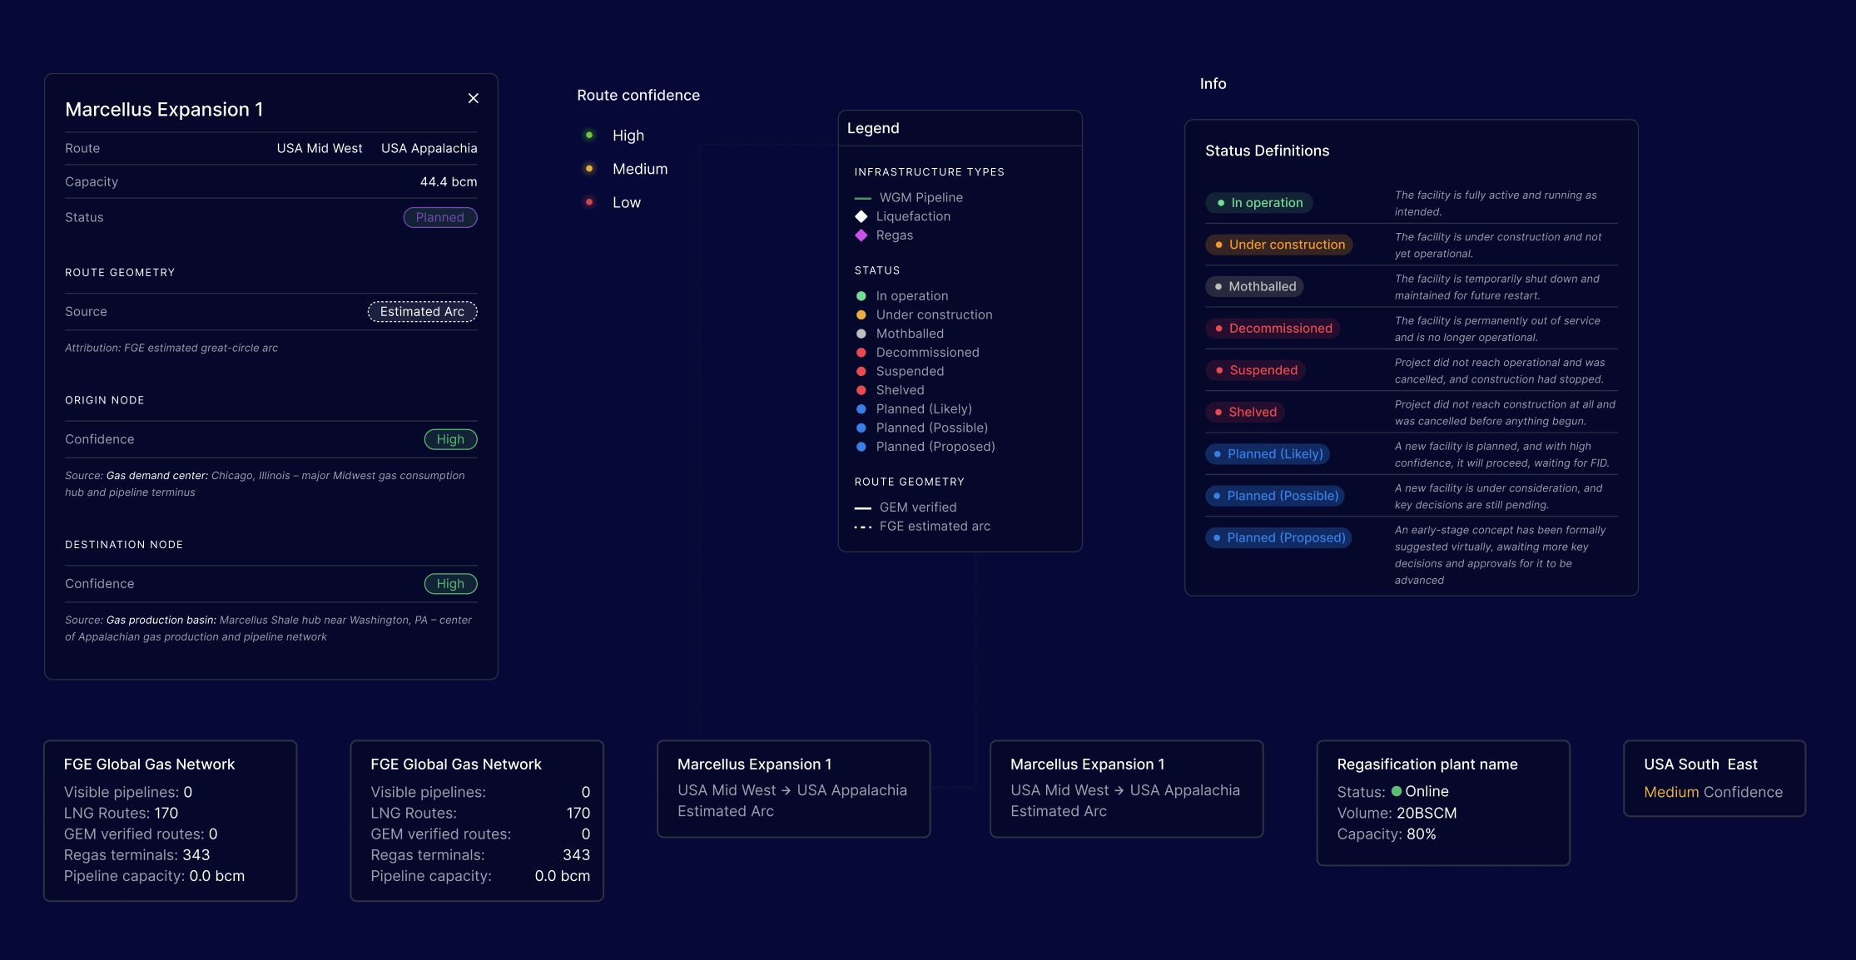Click the 44.4 bcm capacity value
This screenshot has height=960, width=1856.
[449, 181]
